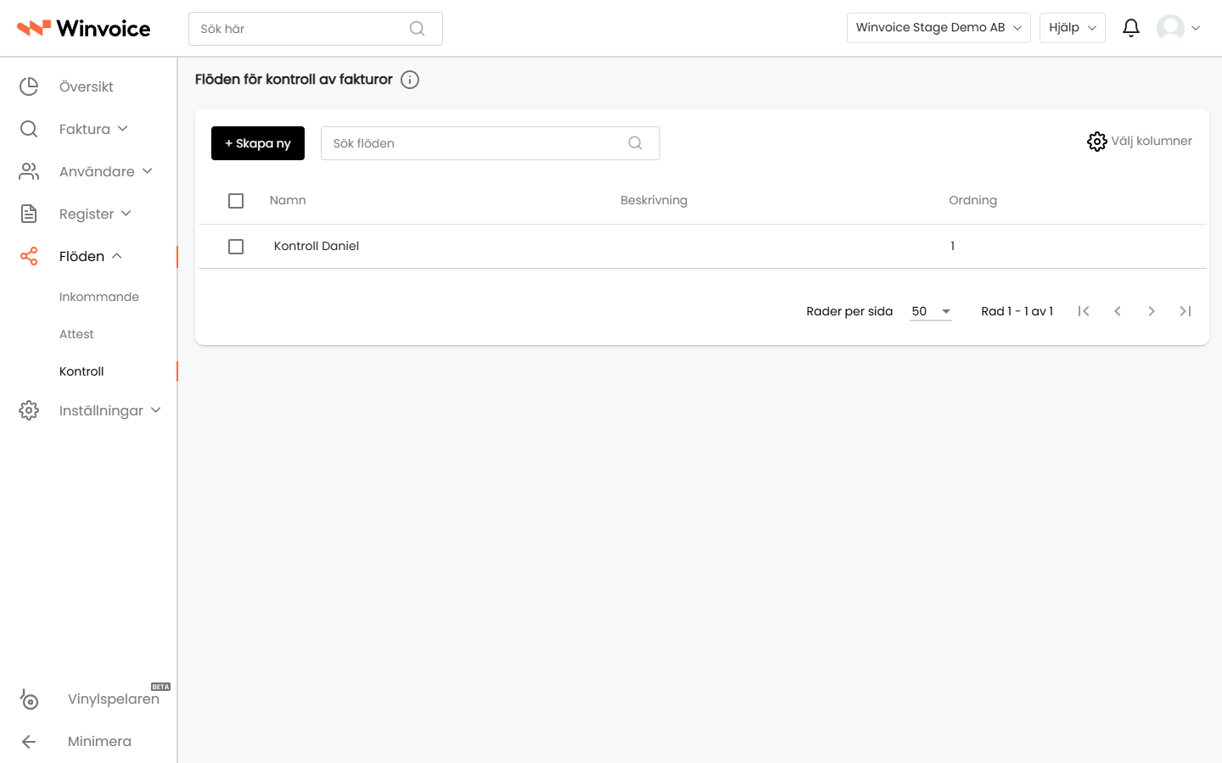Viewport: 1222px width, 763px height.
Task: Expand the Inställningar menu chevron
Action: pyautogui.click(x=156, y=410)
